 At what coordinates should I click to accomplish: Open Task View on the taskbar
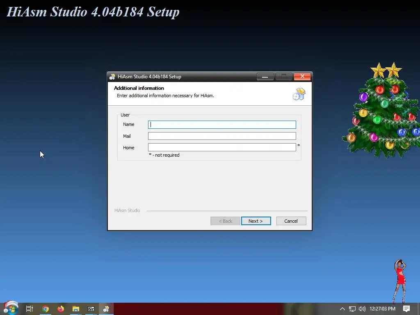pyautogui.click(x=30, y=309)
